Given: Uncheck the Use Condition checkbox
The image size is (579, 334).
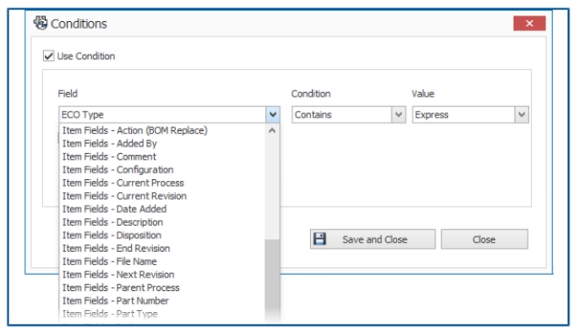Looking at the screenshot, I should [x=48, y=56].
